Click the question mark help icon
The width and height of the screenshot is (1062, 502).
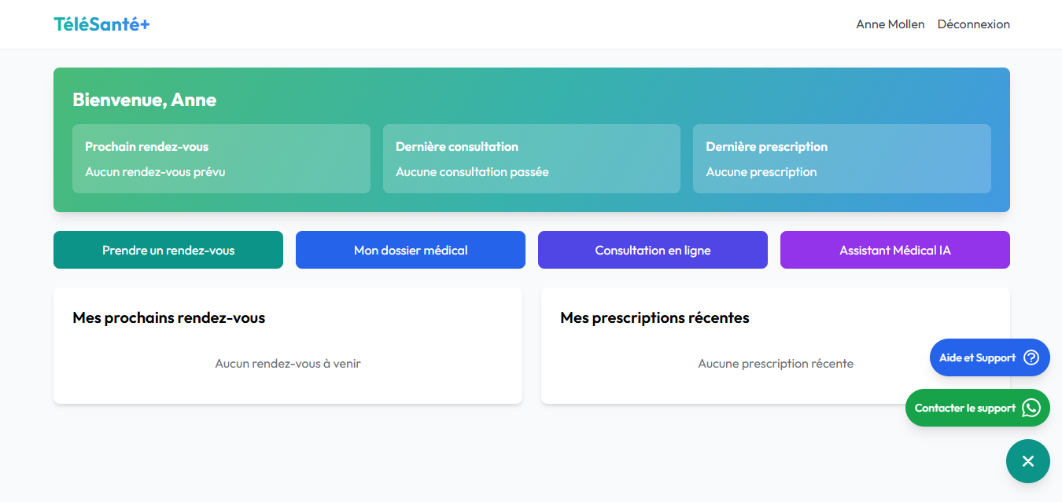click(x=1031, y=357)
